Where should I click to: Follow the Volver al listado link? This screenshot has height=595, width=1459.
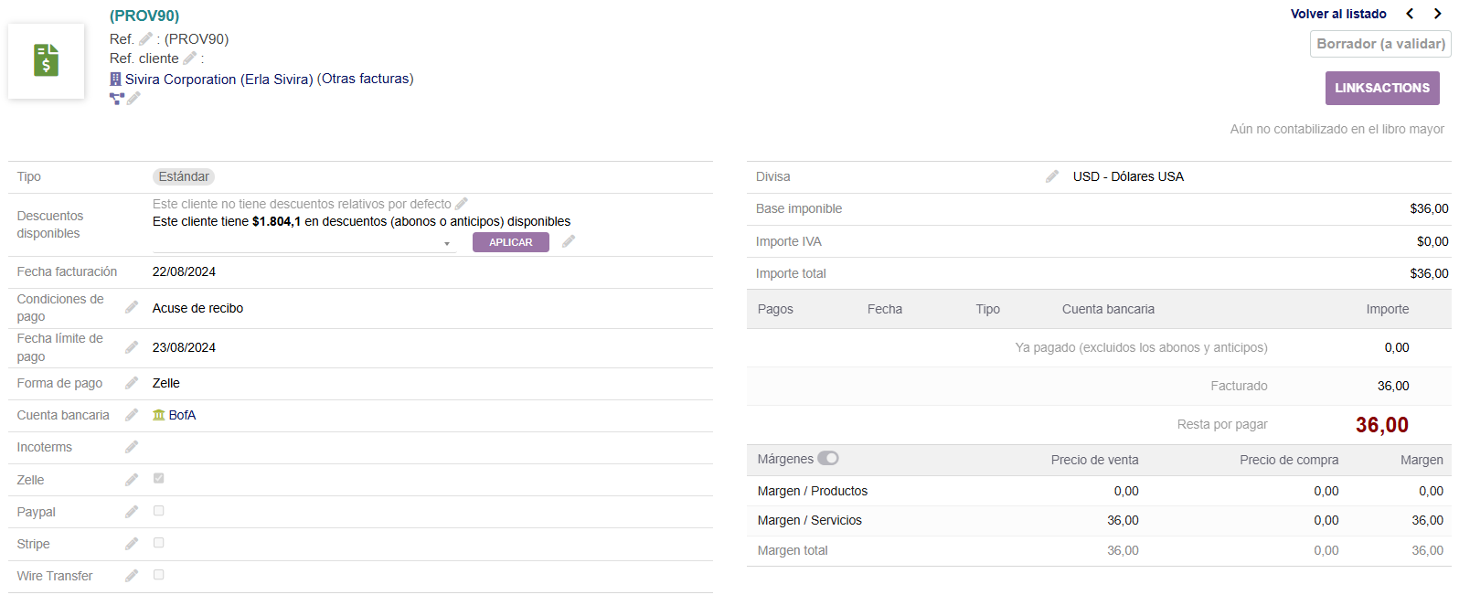coord(1337,14)
